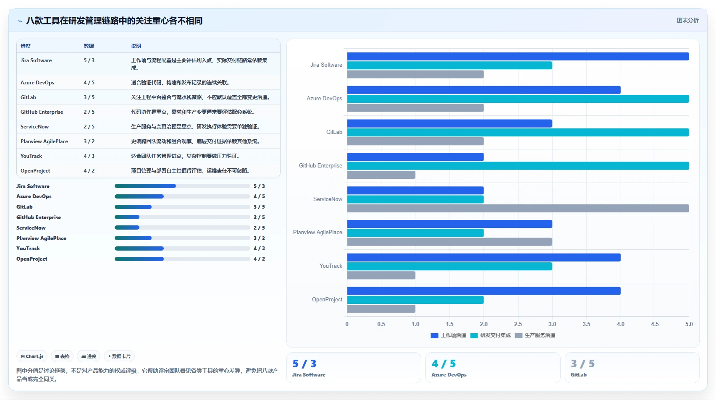Toggle the 生产服务治理 legend item
716x400 pixels.
click(x=535, y=335)
